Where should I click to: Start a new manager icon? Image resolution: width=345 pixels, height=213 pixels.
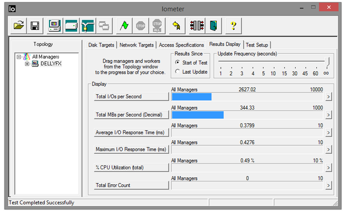55,26
